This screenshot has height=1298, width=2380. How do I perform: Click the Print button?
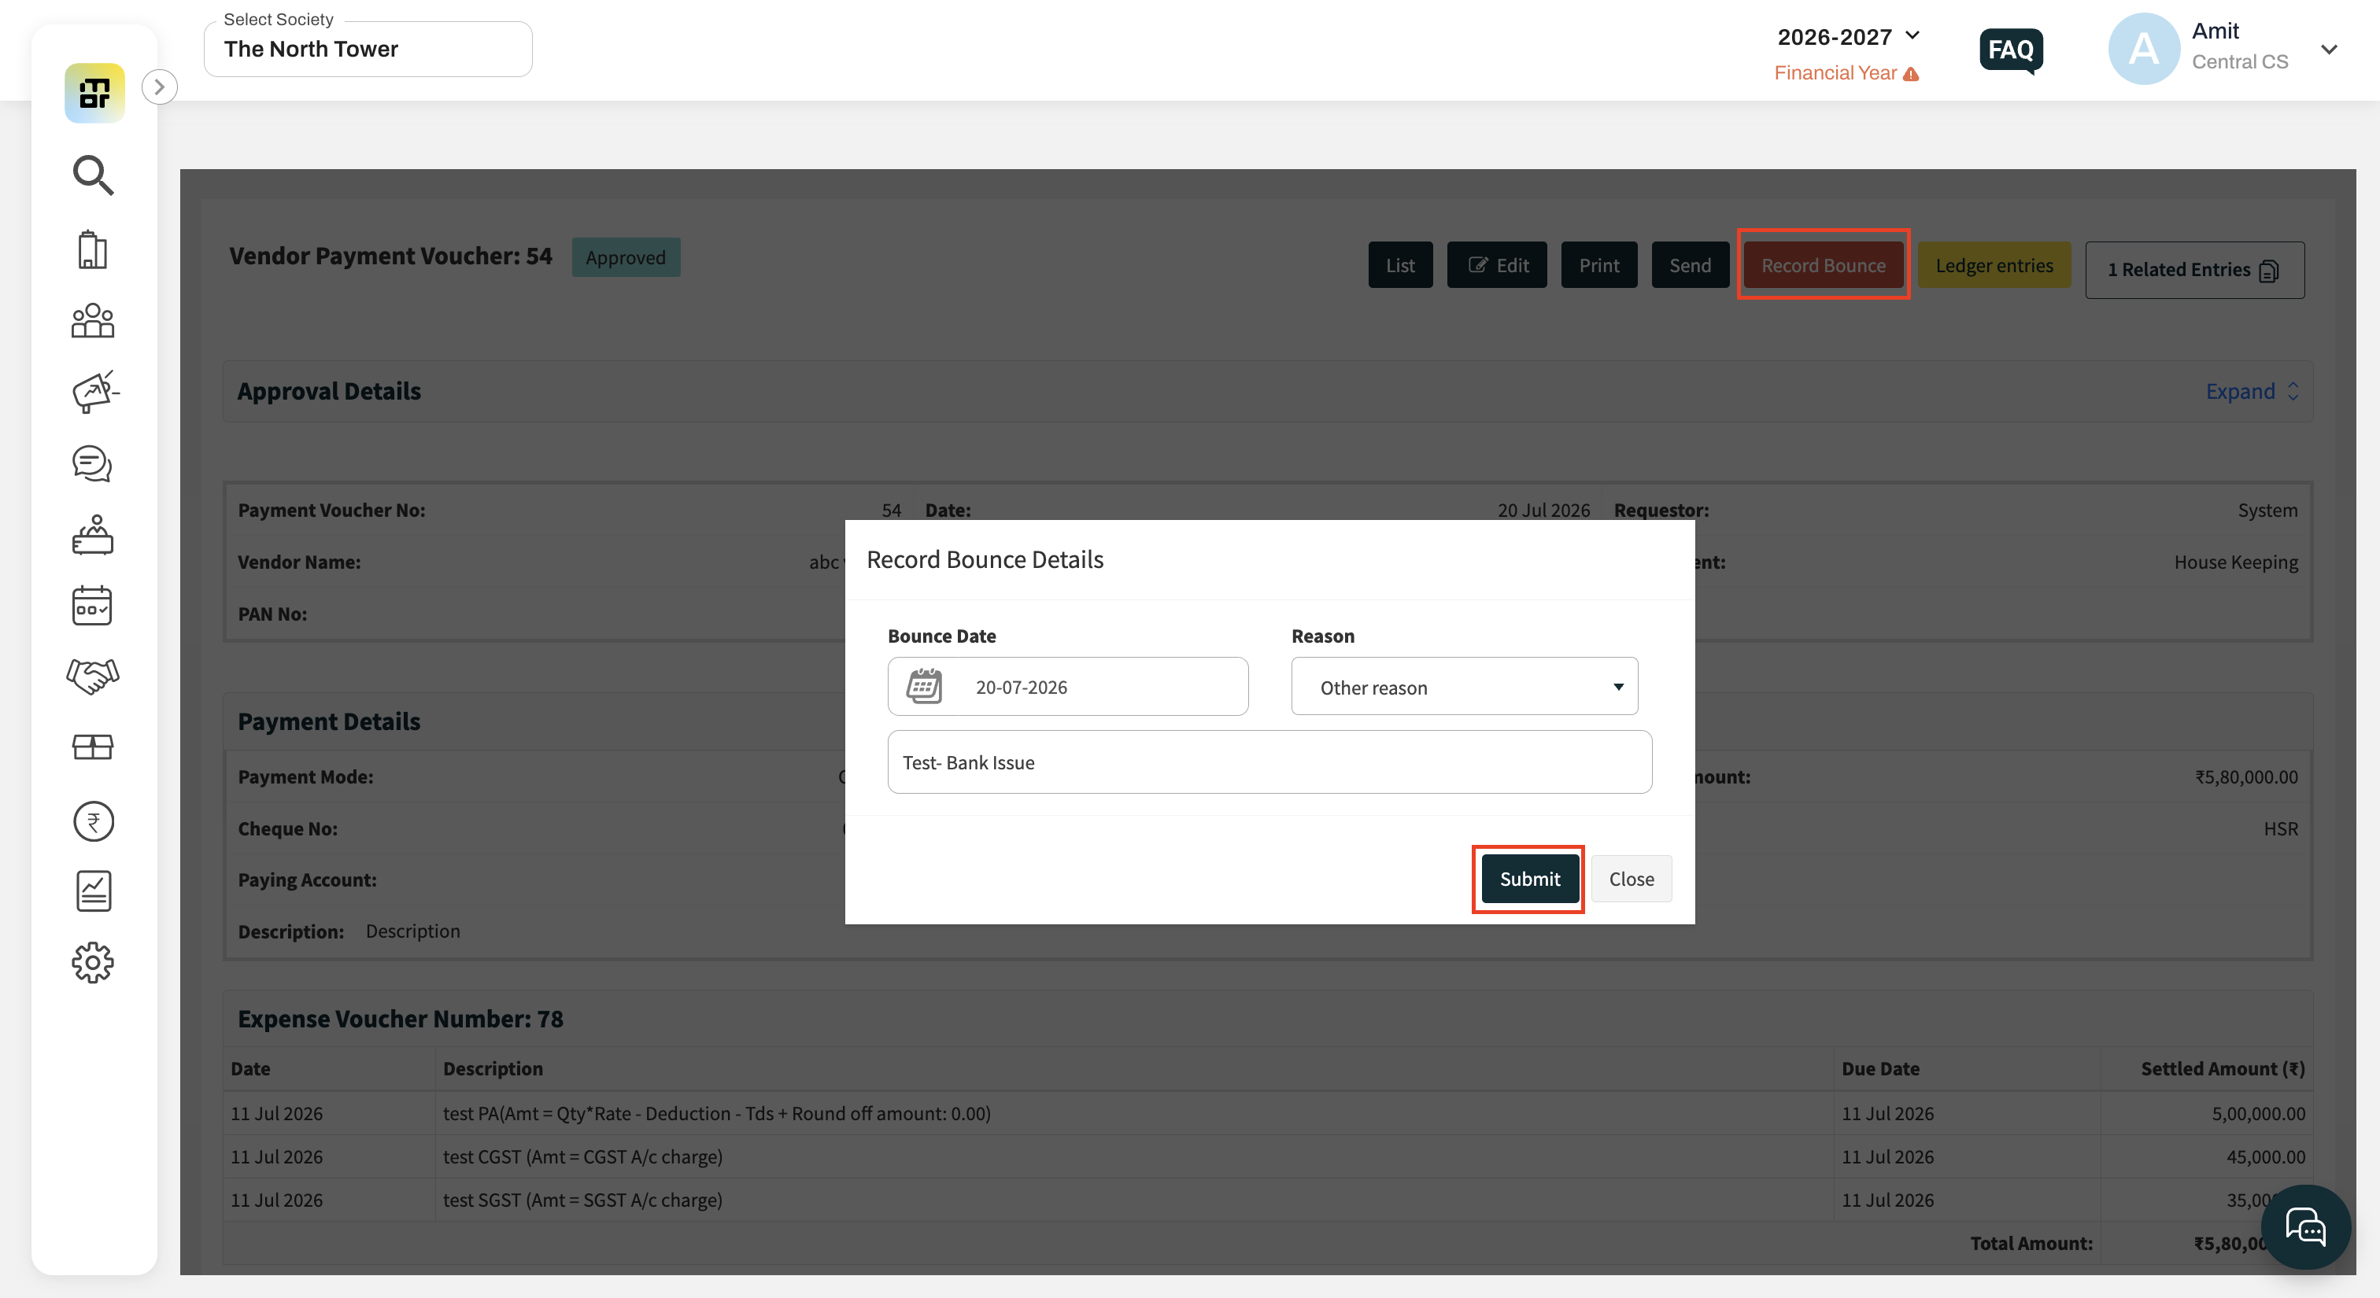pyautogui.click(x=1598, y=265)
